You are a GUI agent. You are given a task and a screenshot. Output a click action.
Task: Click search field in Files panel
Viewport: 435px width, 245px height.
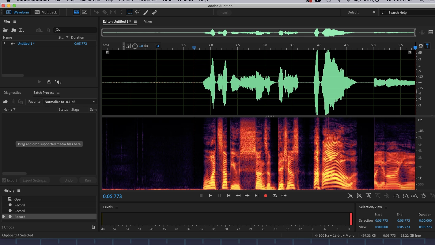pyautogui.click(x=75, y=30)
